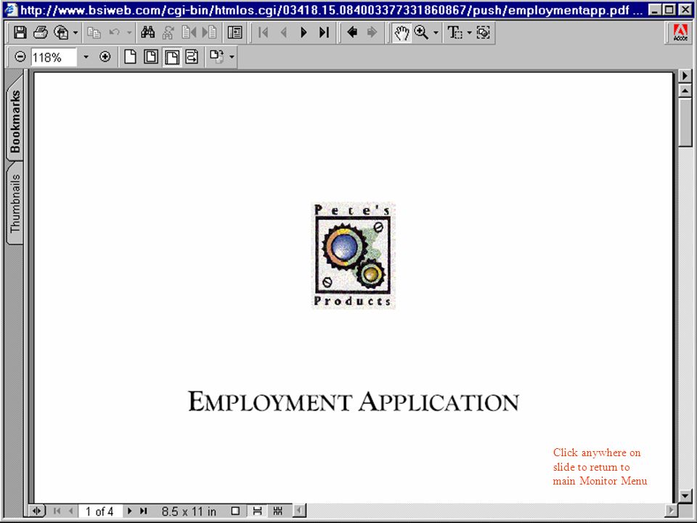Go to previous view with the black left arrow

tap(353, 33)
